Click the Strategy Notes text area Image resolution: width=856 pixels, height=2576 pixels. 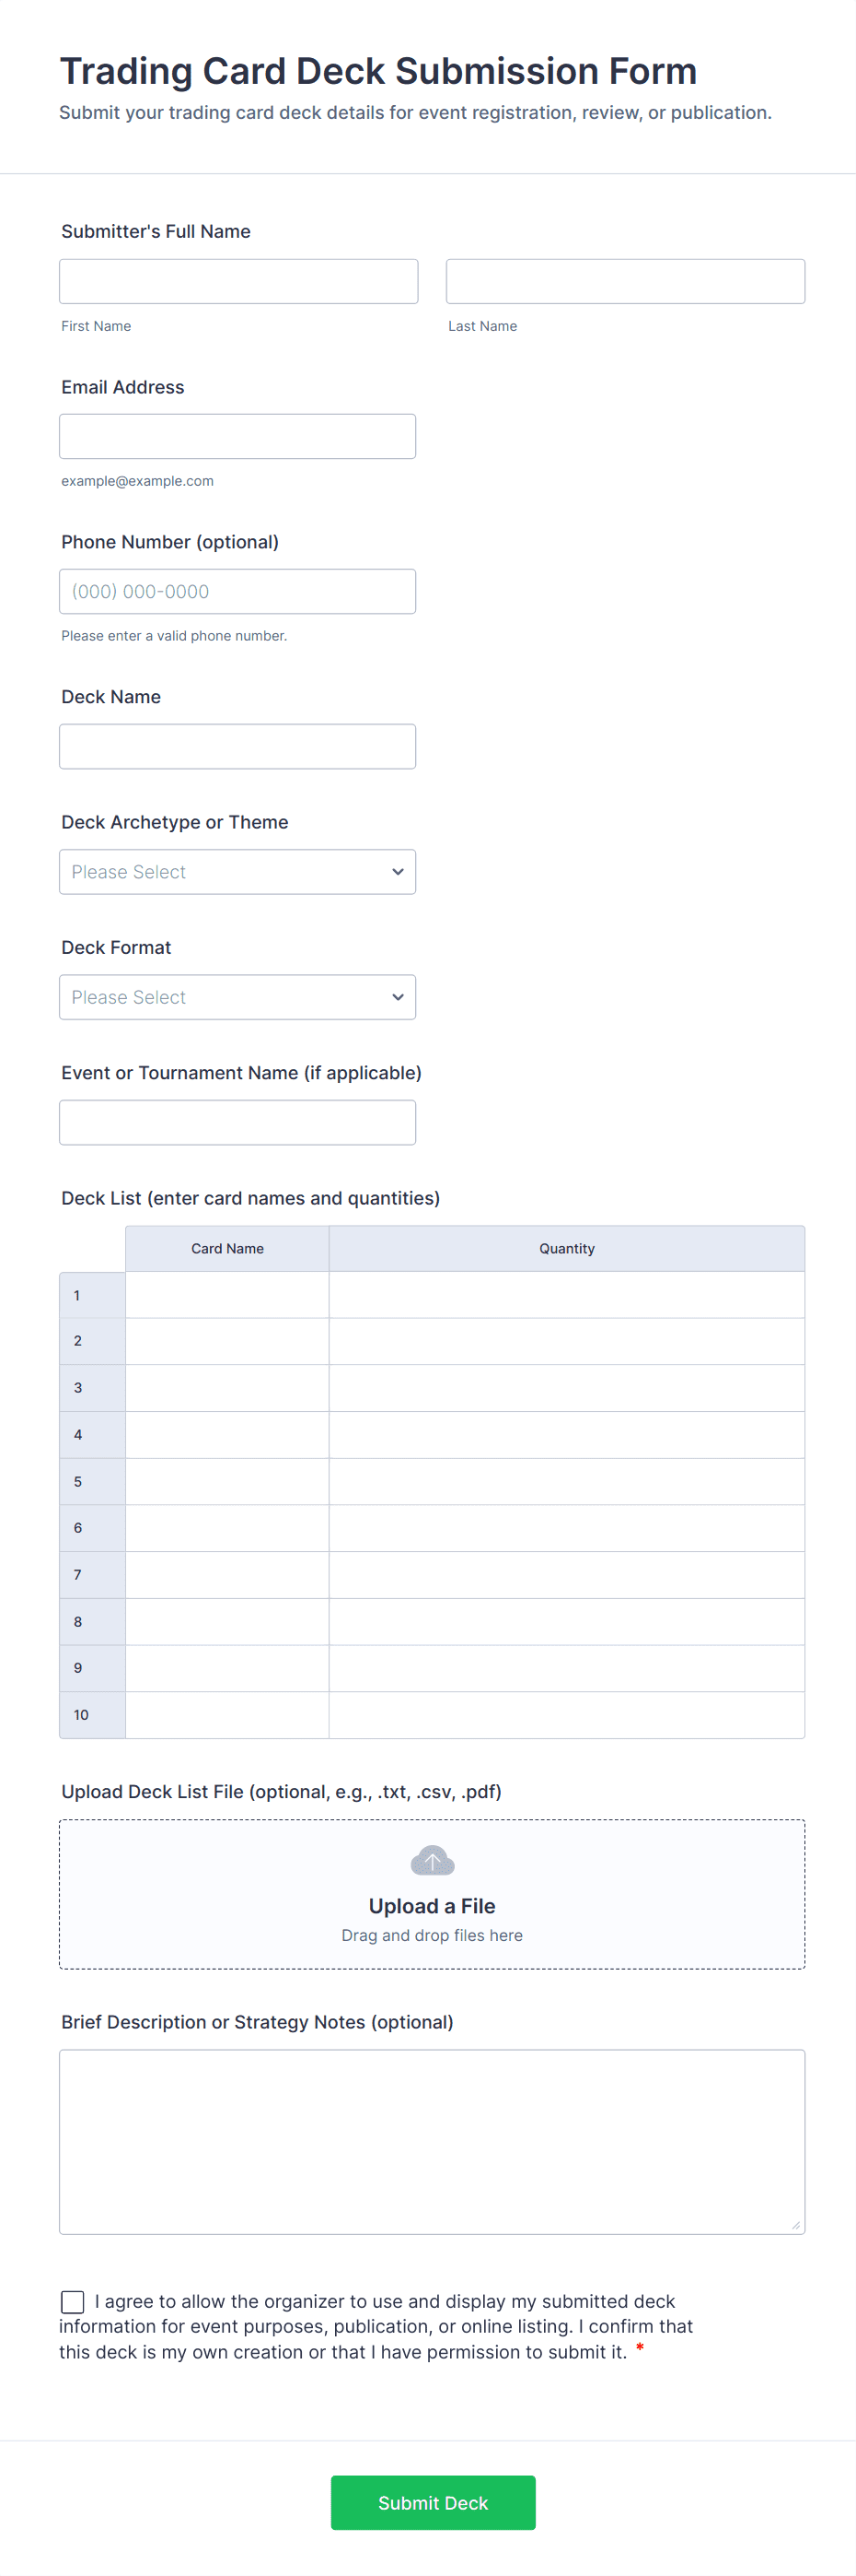point(432,2141)
